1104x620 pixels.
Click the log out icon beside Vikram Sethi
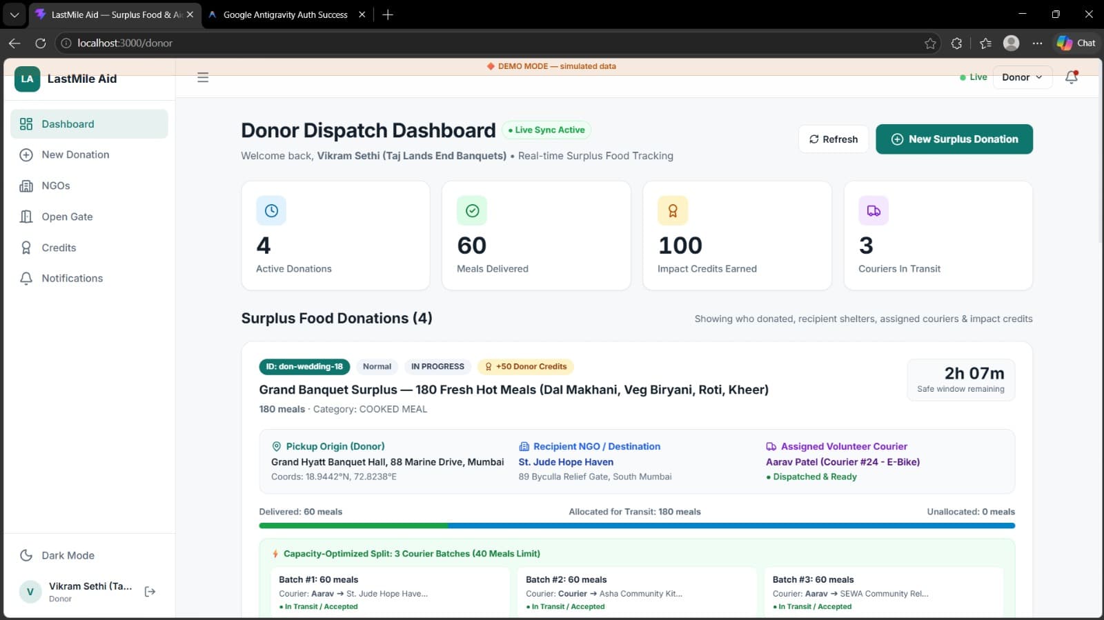click(150, 592)
